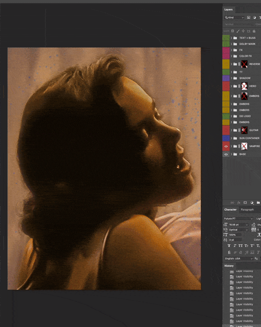The height and width of the screenshot is (327, 261).
Task: Show the HERO group visibility
Action: click(226, 86)
